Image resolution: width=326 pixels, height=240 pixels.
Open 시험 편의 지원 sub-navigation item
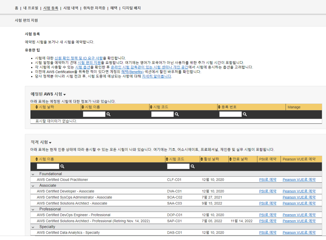click(x=26, y=20)
